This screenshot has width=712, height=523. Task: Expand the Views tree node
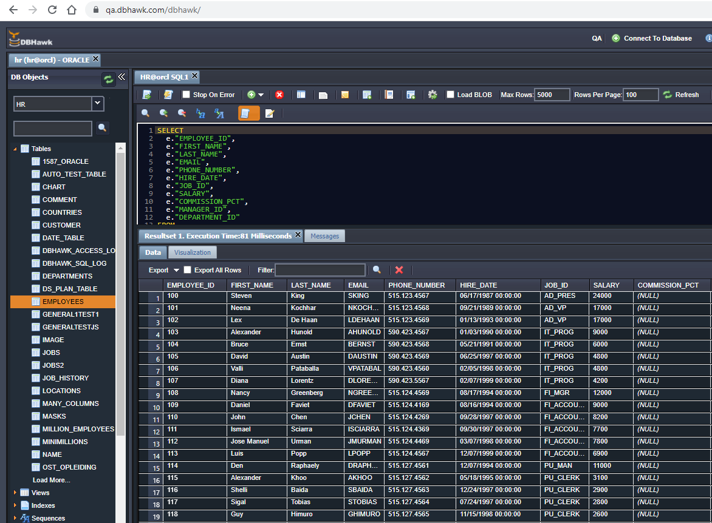click(x=15, y=493)
